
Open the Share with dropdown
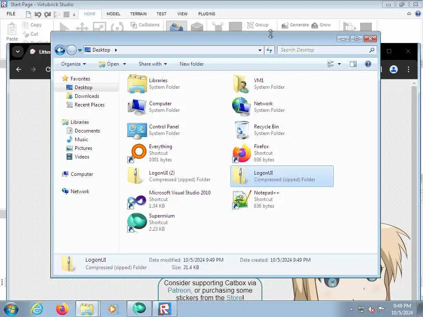pos(153,64)
